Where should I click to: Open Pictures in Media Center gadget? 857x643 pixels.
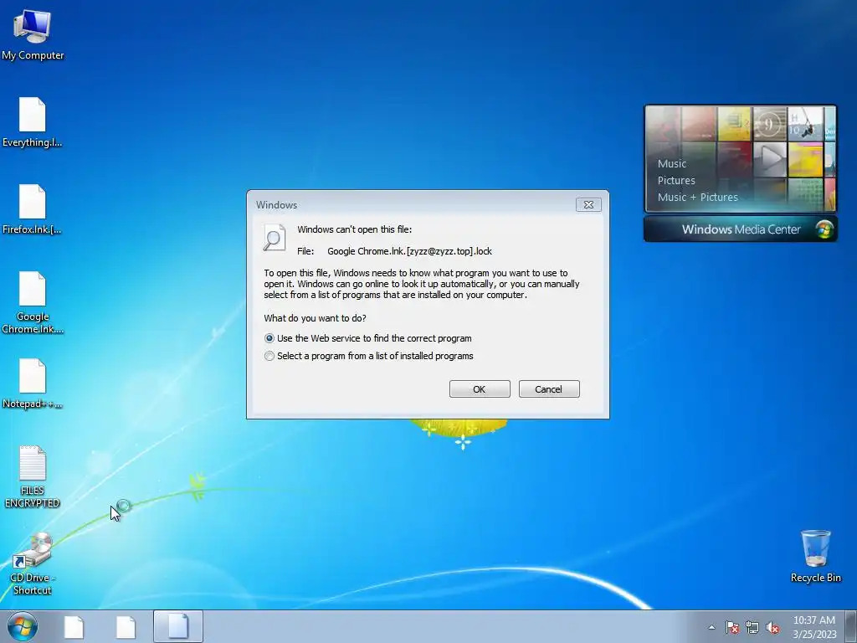pyautogui.click(x=676, y=181)
